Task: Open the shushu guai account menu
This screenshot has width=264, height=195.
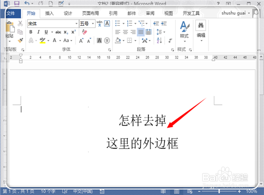Action: coord(235,13)
